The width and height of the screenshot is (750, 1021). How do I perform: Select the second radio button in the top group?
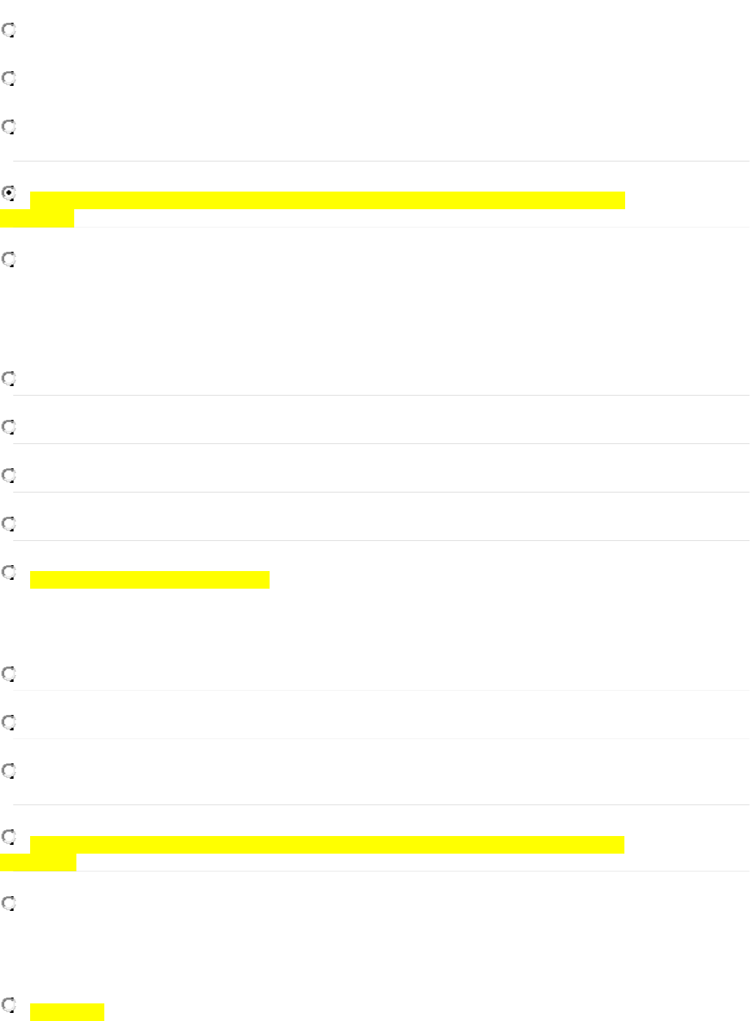pos(9,79)
